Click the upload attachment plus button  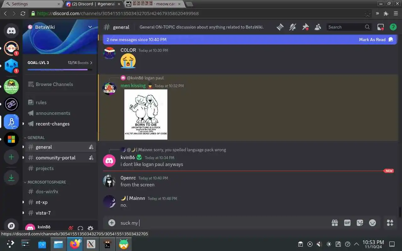pos(112,223)
